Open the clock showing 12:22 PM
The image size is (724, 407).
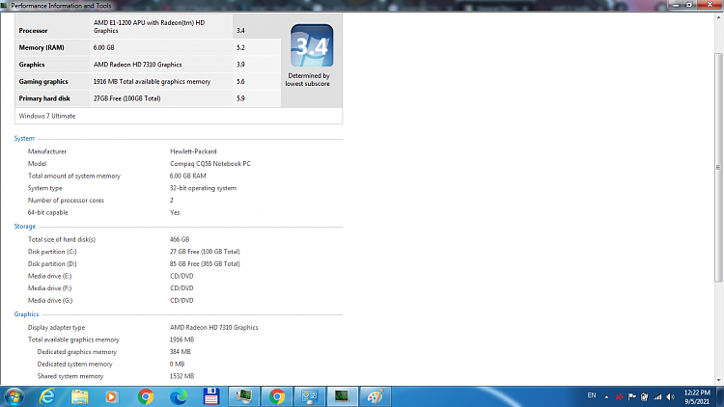click(696, 396)
